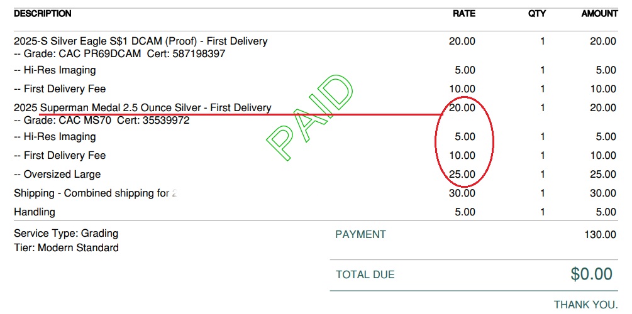The width and height of the screenshot is (632, 314).
Task: Click the PAYMENT label
Action: point(360,235)
